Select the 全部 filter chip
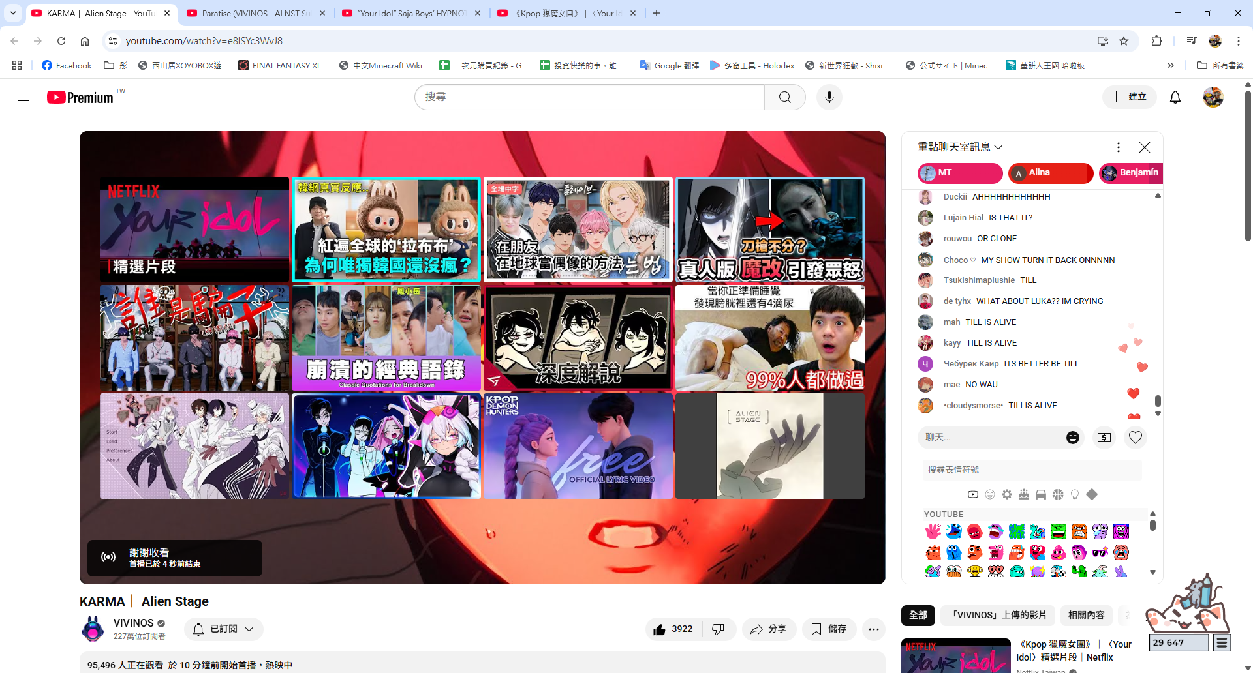This screenshot has height=673, width=1253. [918, 615]
